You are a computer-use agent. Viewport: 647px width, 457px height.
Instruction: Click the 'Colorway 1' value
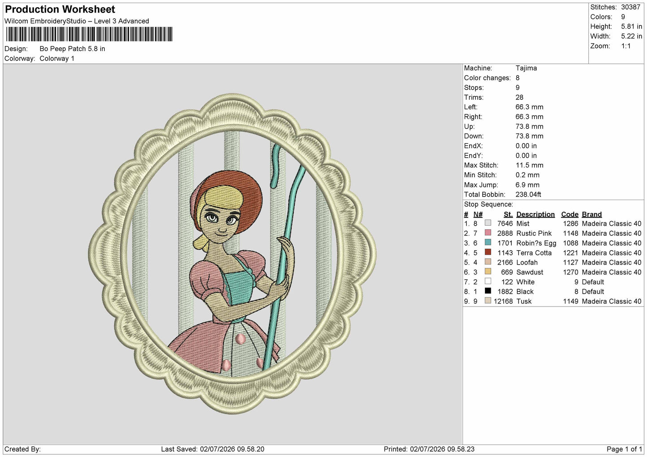click(57, 59)
